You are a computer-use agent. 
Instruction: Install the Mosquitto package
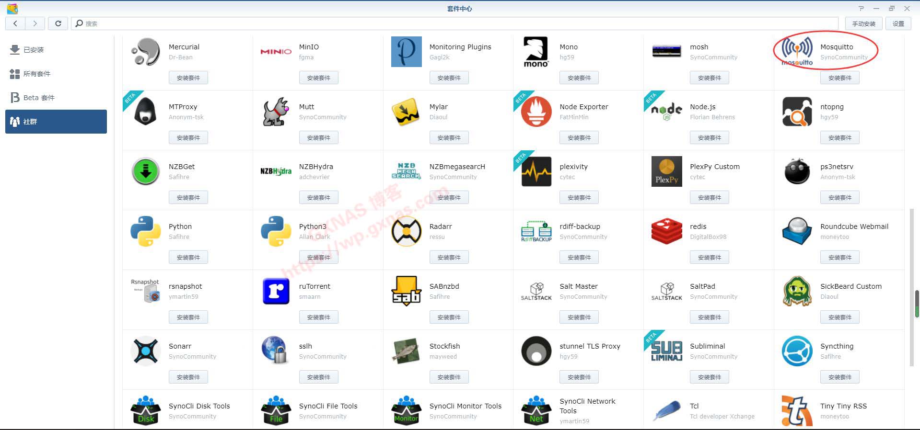pos(840,78)
